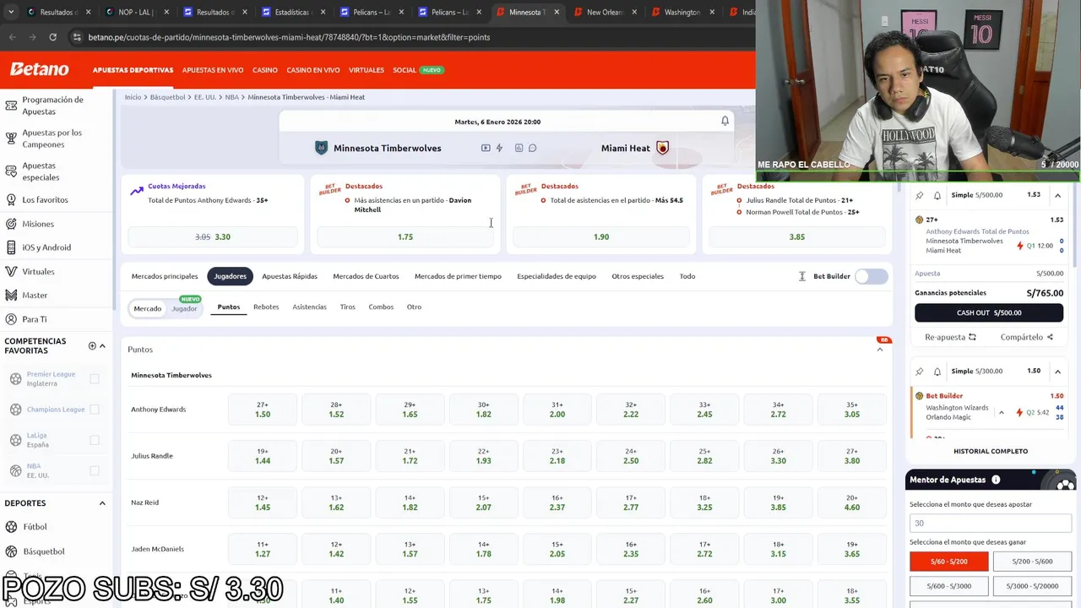The width and height of the screenshot is (1081, 608).
Task: Open Virtuales nav menu
Action: tap(367, 70)
